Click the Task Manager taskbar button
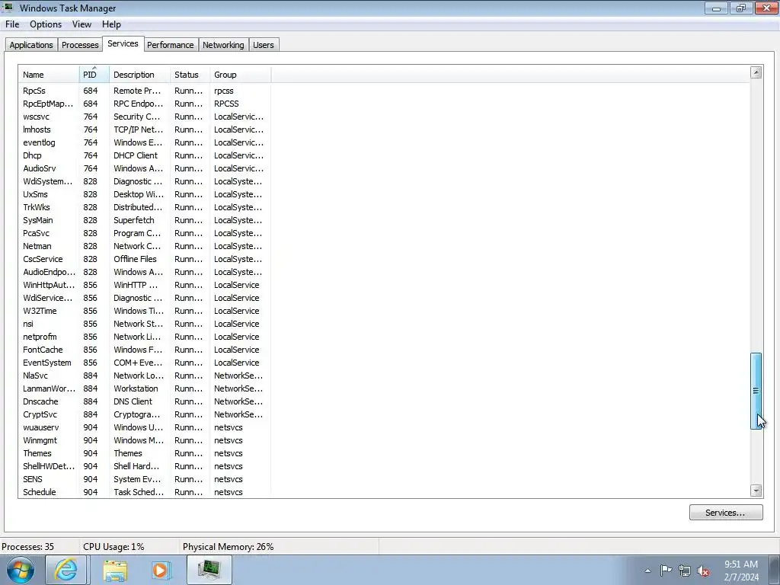The image size is (780, 585). coord(209,570)
